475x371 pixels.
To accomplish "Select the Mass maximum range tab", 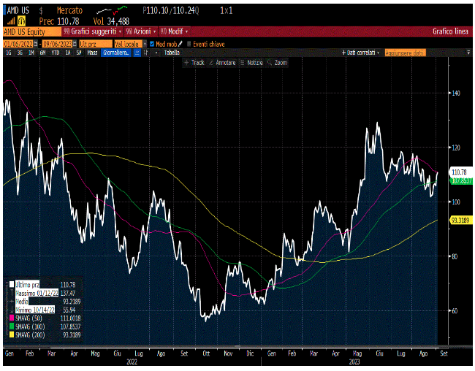I will (x=92, y=53).
